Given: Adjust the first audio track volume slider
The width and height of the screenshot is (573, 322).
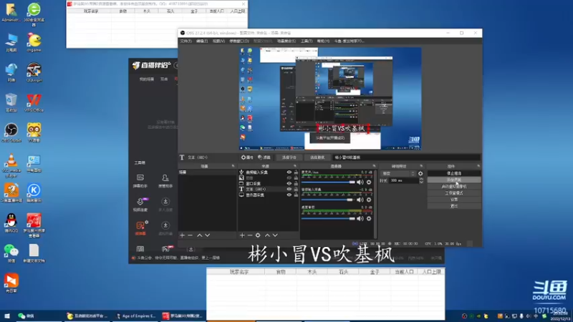Looking at the screenshot, I should pyautogui.click(x=328, y=182).
